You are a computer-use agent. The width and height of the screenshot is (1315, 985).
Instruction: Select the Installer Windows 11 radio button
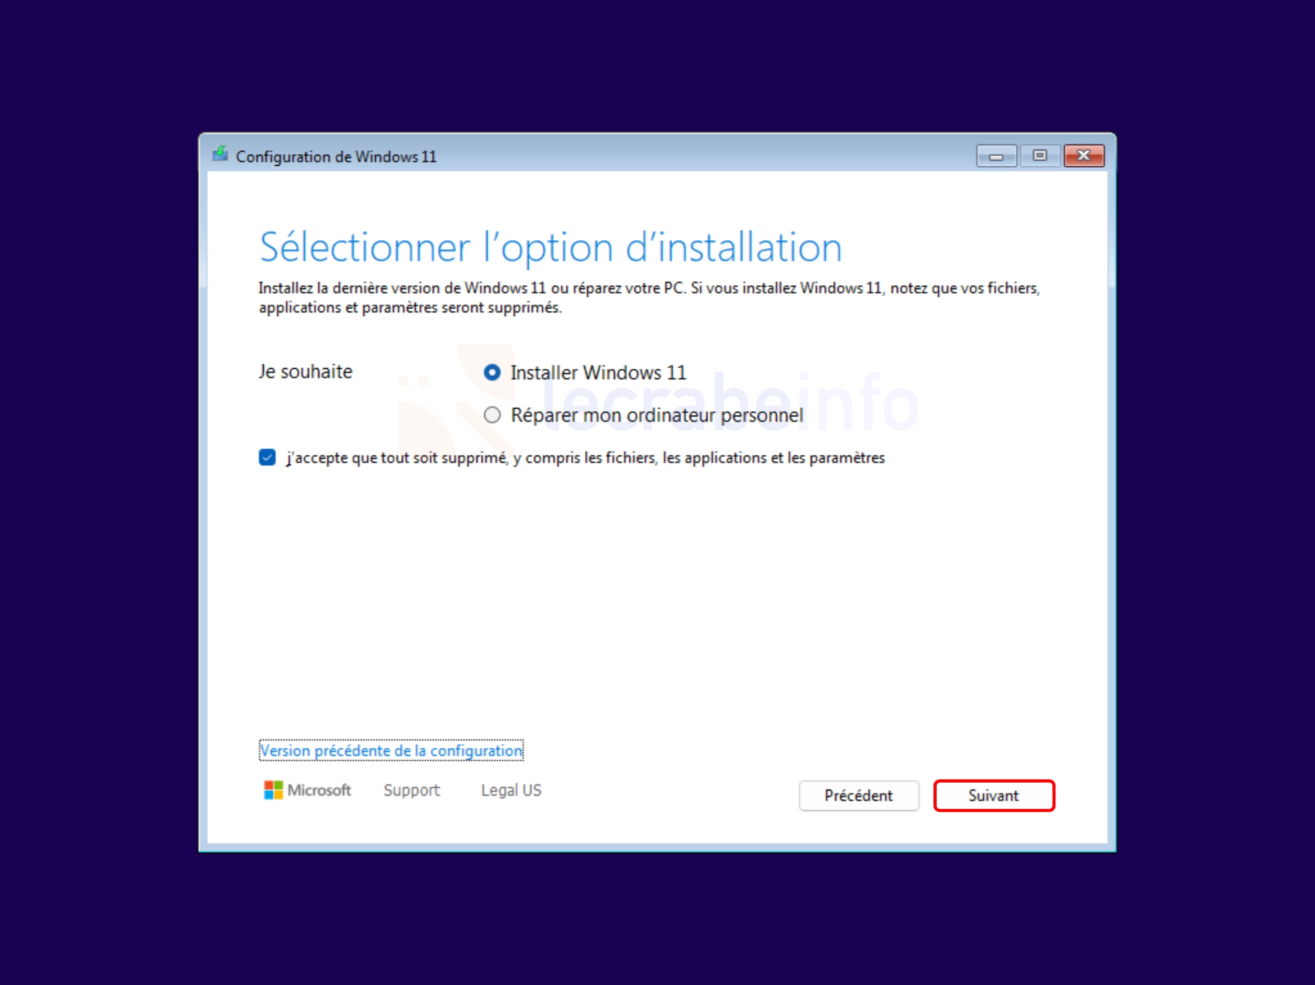click(492, 372)
